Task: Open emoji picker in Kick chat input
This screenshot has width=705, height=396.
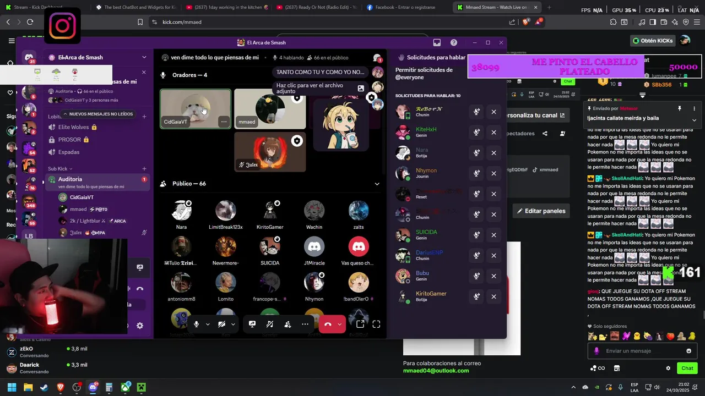Action: (x=688, y=351)
